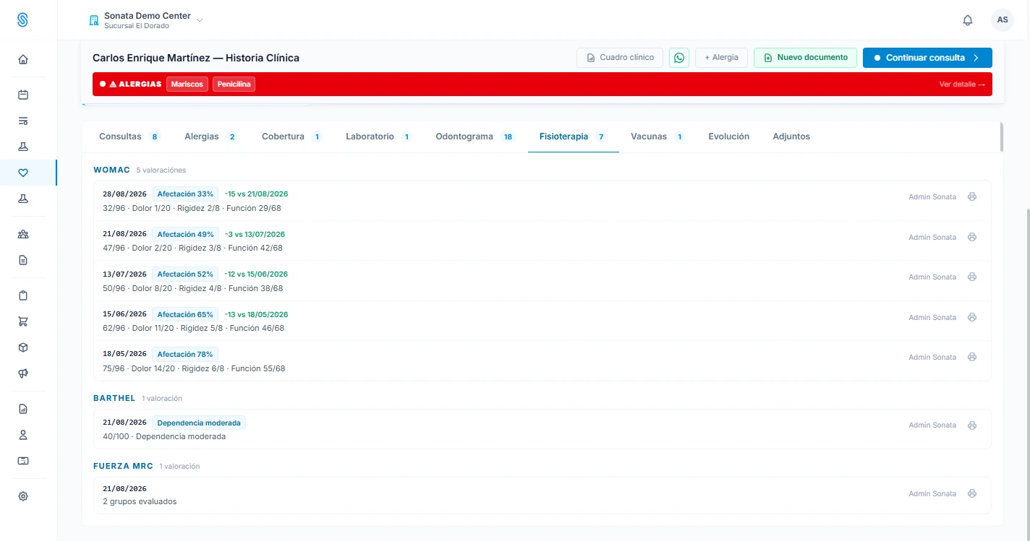The image size is (1030, 541).
Task: Open the Ver detalle link in allergy banner
Action: pos(962,85)
